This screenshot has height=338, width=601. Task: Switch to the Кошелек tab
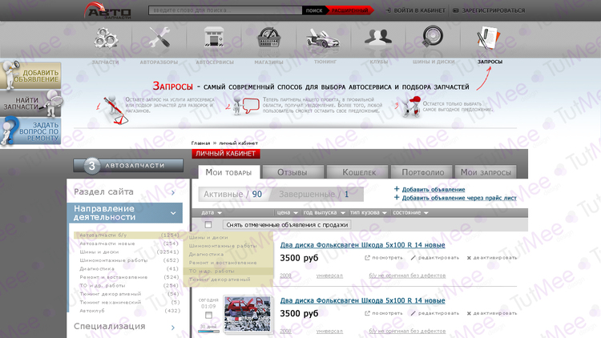pos(359,172)
